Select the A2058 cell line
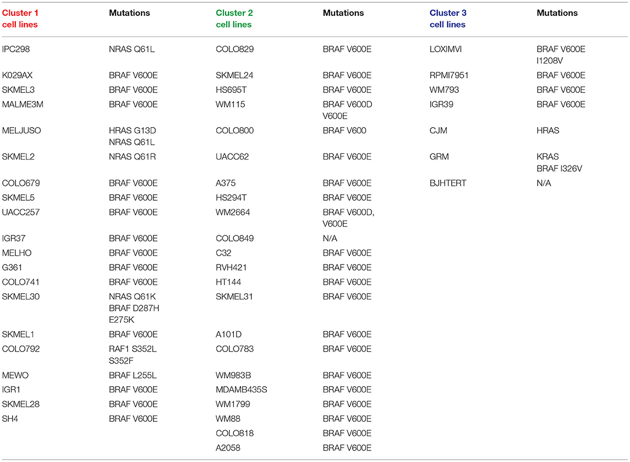The image size is (630, 462). coord(228,448)
